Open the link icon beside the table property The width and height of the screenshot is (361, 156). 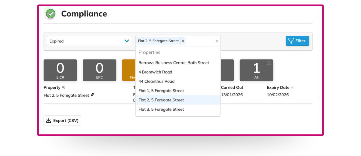pos(92,95)
